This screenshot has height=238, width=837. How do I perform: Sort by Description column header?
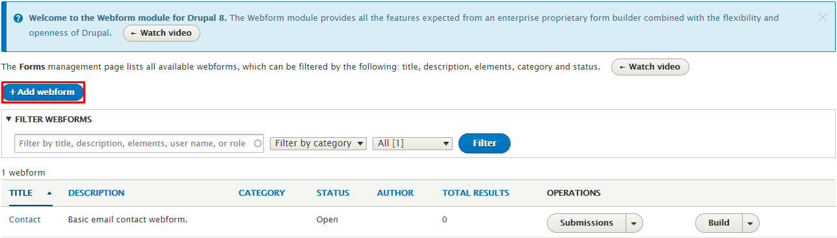tap(96, 193)
